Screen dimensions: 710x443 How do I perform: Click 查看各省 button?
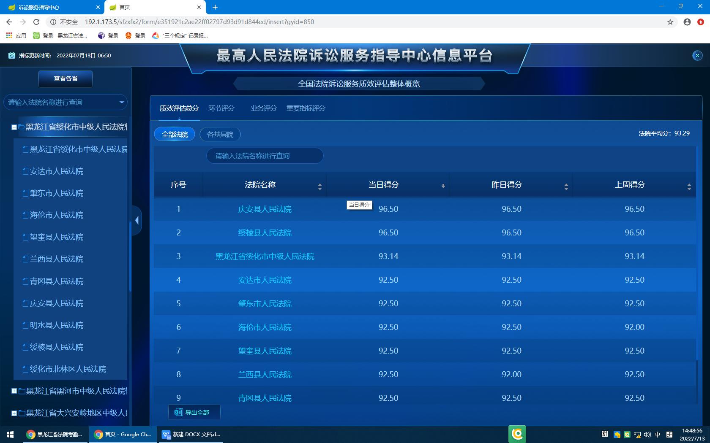pyautogui.click(x=66, y=78)
